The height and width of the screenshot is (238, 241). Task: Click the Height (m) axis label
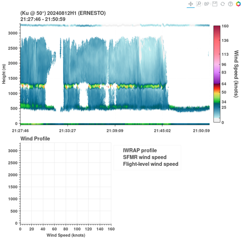pos(4,74)
